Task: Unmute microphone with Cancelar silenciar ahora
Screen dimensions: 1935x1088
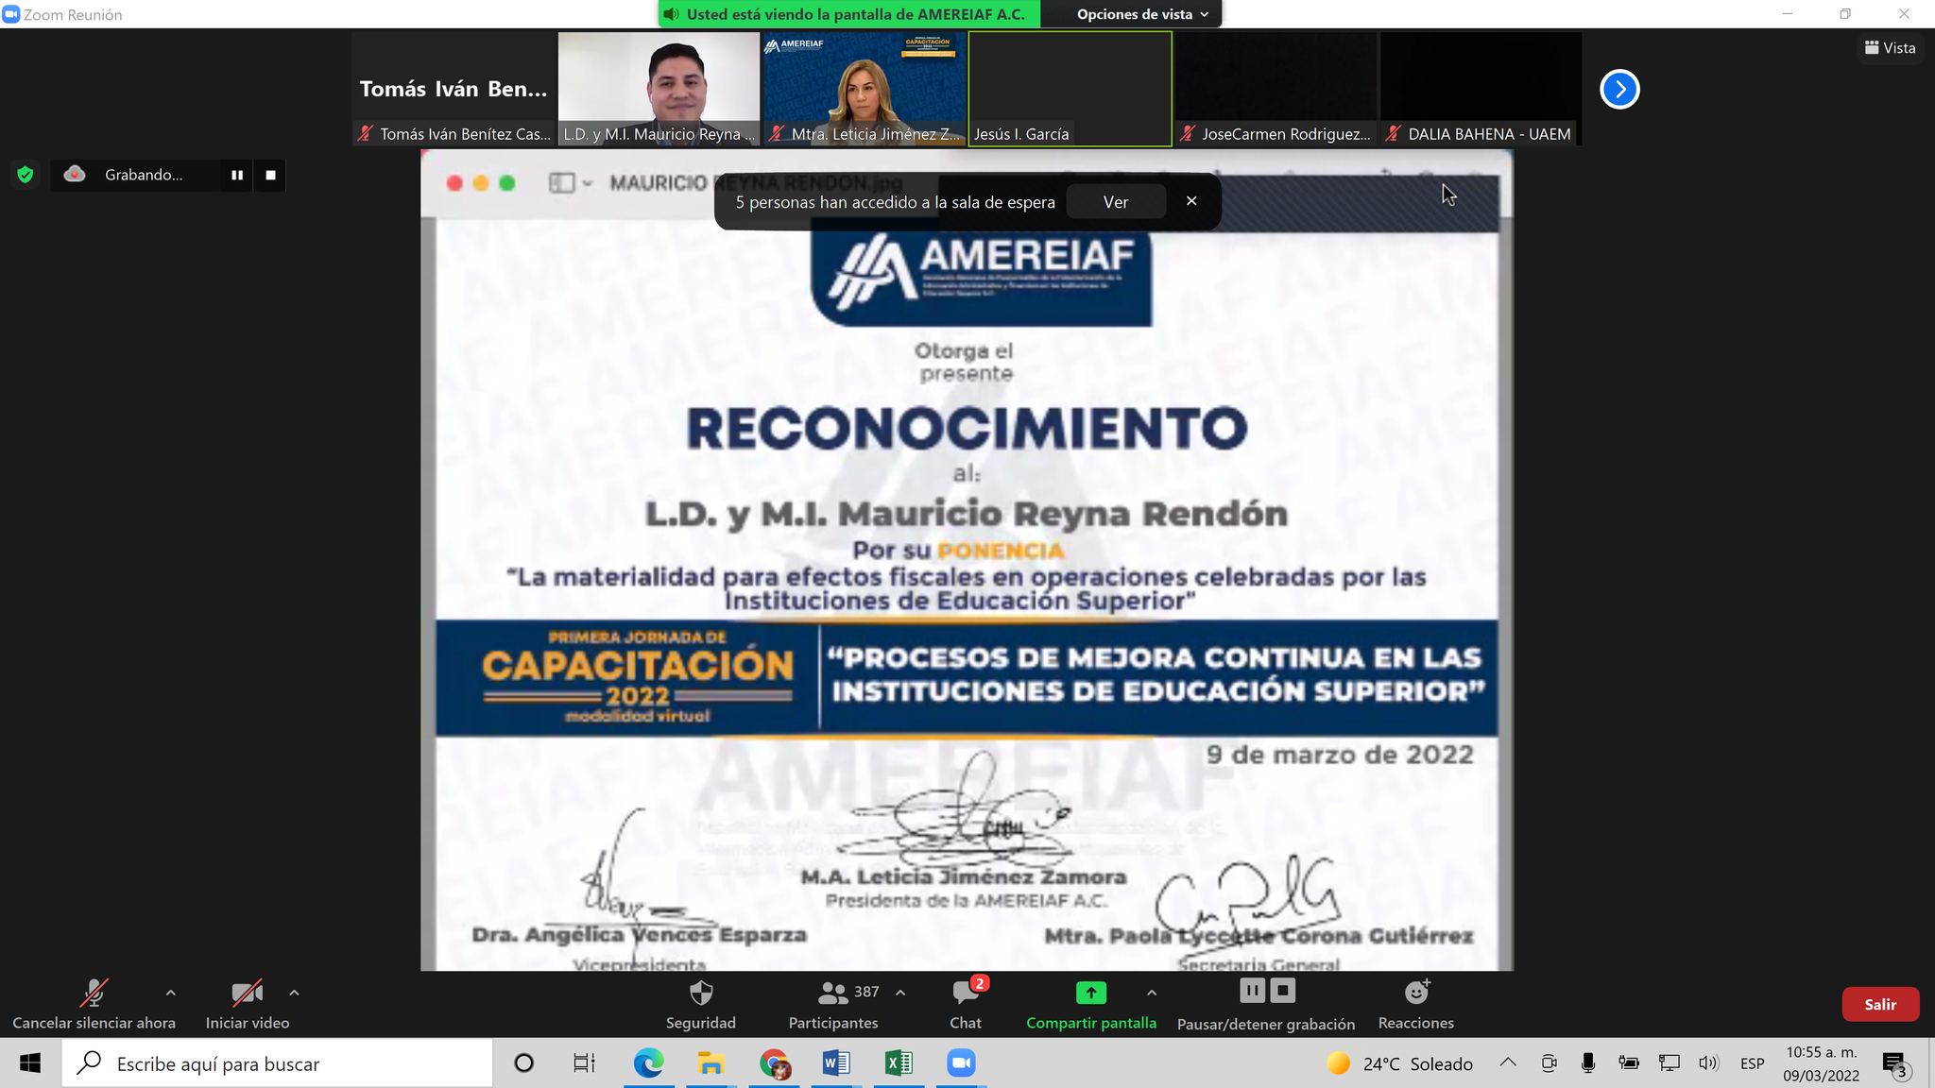Action: coord(94,1005)
